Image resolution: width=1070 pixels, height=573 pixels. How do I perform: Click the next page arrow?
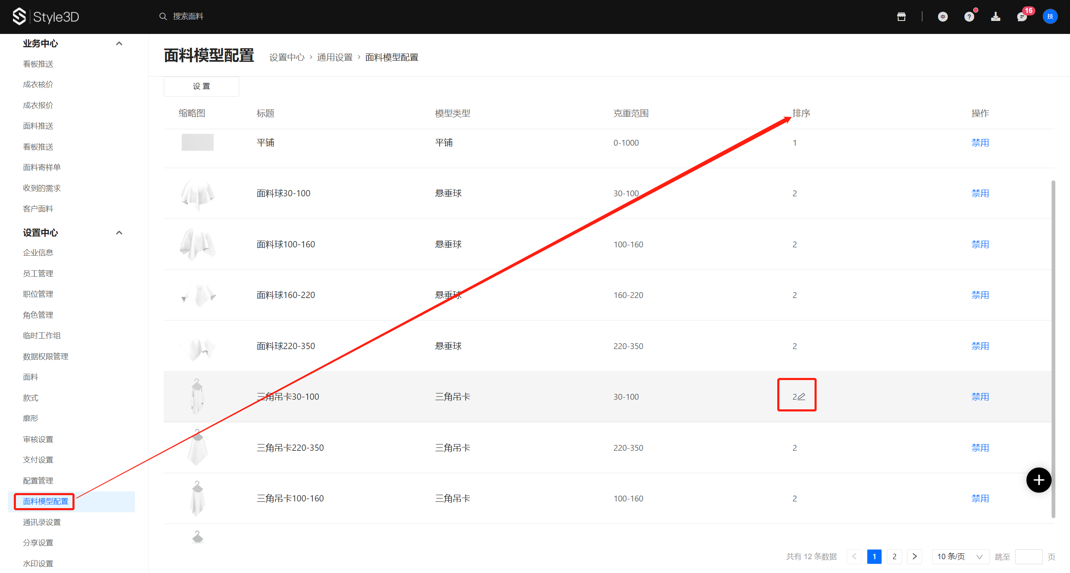pyautogui.click(x=914, y=557)
